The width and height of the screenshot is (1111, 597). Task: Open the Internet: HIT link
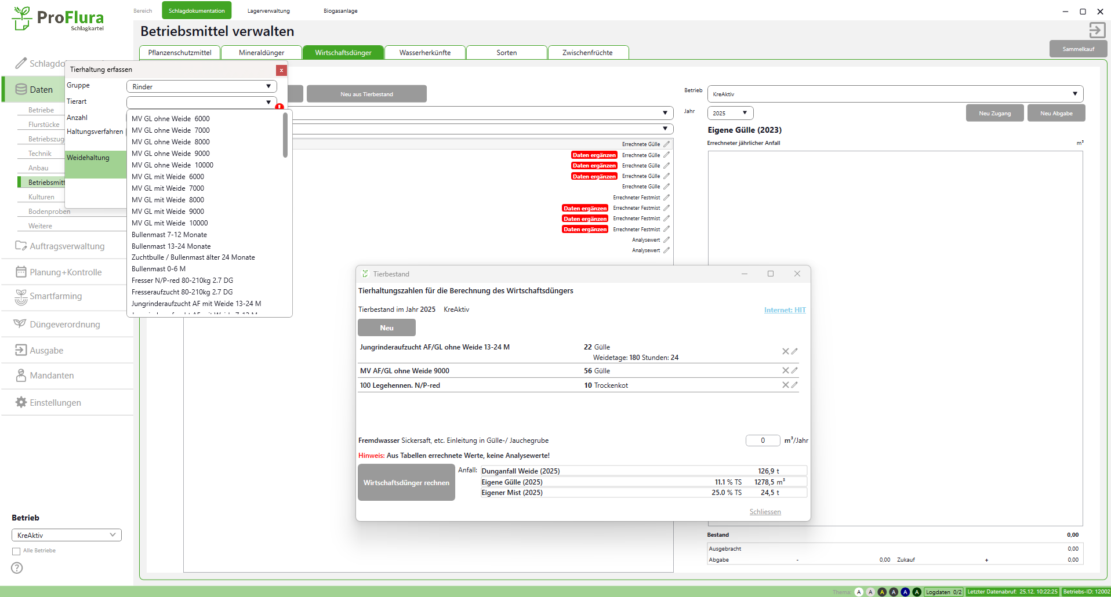pos(785,310)
